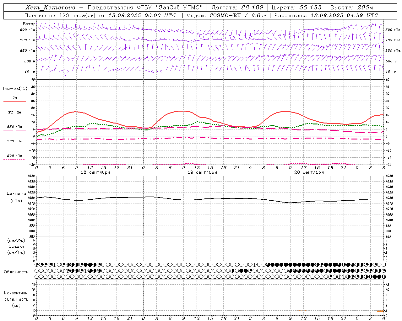Click the 850 гПа temperature legend entry
The height and width of the screenshot is (321, 402).
15,127
